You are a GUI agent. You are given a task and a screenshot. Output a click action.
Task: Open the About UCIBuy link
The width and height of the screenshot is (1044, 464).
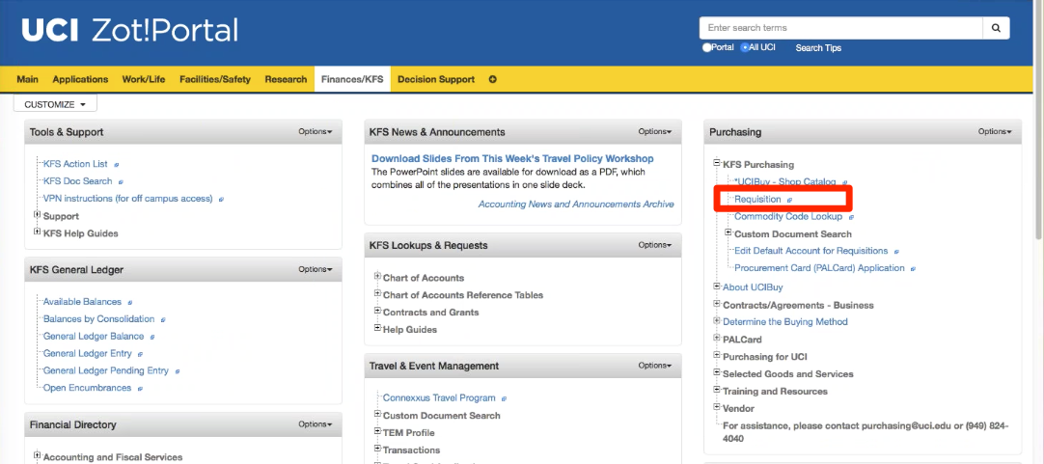pos(753,287)
